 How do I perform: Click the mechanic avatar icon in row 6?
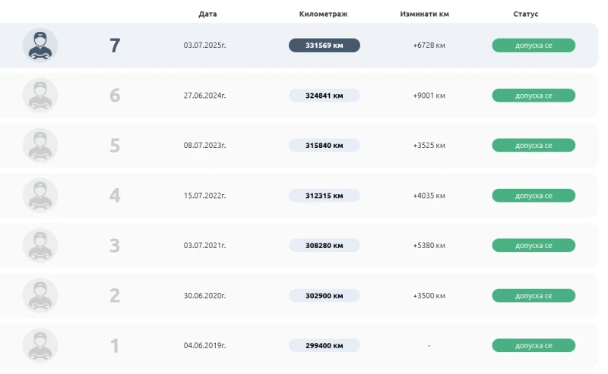[40, 96]
